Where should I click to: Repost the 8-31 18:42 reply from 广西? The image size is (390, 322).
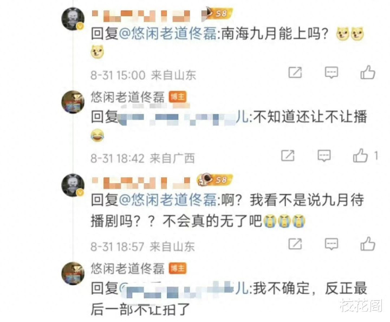[x=288, y=156]
